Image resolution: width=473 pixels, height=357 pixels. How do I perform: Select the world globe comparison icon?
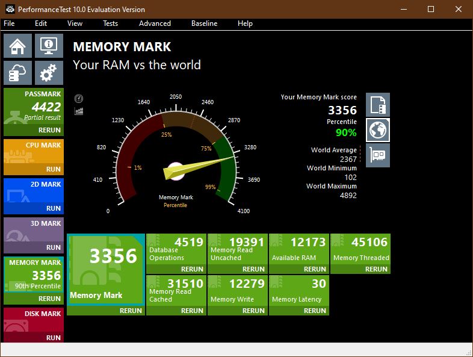[378, 130]
